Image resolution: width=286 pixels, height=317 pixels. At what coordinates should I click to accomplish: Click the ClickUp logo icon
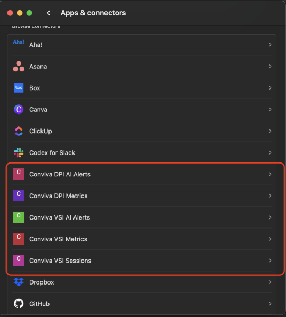tap(19, 131)
